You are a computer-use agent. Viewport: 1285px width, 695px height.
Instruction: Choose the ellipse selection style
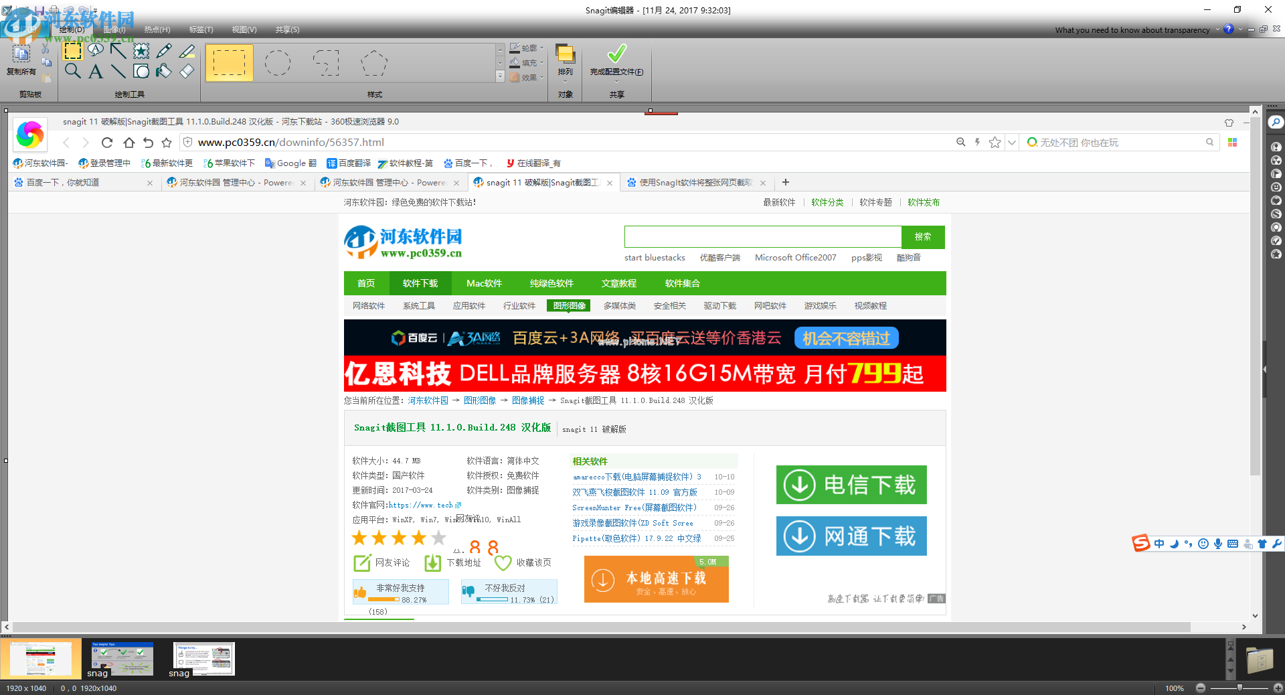click(278, 63)
